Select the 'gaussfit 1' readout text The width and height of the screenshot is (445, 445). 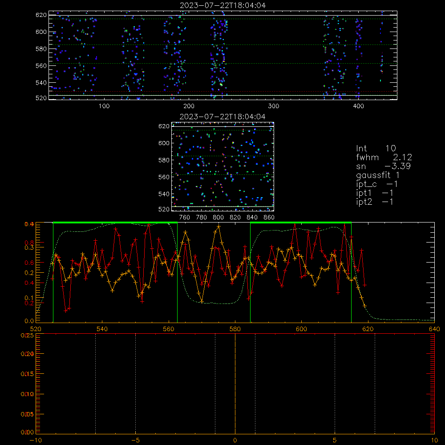pos(378,175)
